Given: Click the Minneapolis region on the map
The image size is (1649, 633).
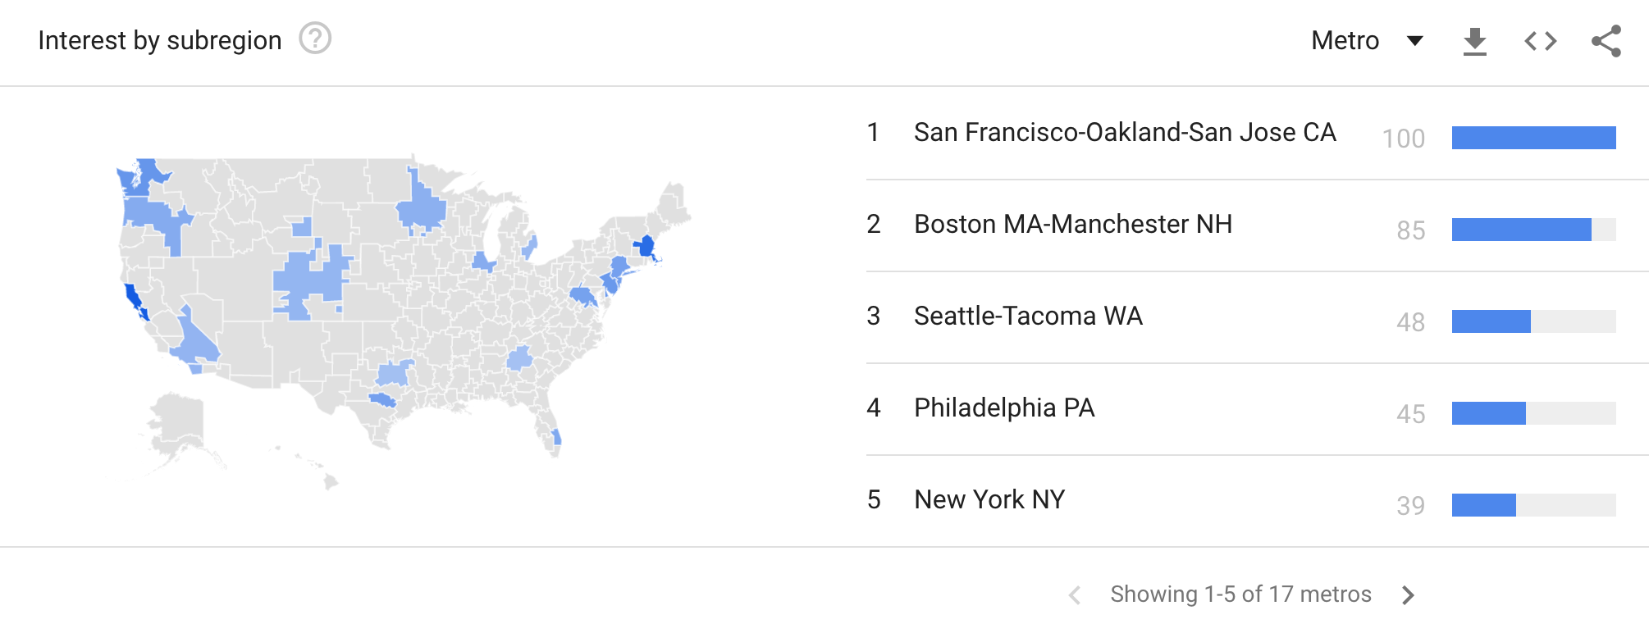Looking at the screenshot, I should 422,209.
